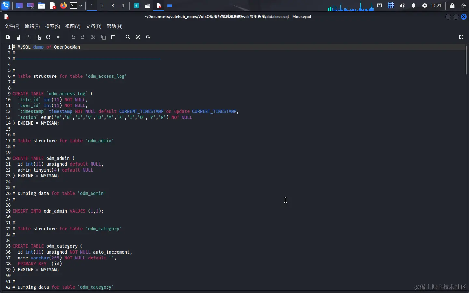Open the 视图(V) menu
The image size is (469, 293).
click(73, 26)
